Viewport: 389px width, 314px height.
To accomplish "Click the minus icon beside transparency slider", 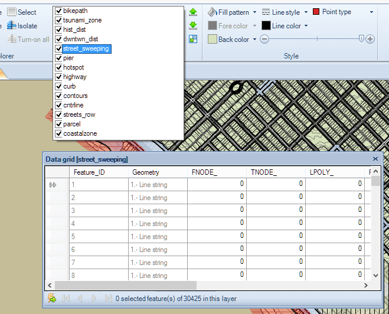I will 264,39.
